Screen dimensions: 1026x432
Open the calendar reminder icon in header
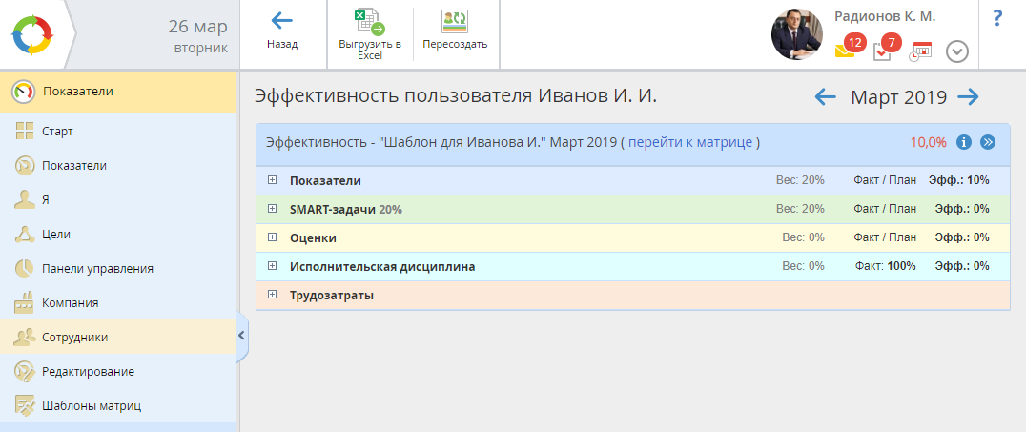click(x=920, y=51)
